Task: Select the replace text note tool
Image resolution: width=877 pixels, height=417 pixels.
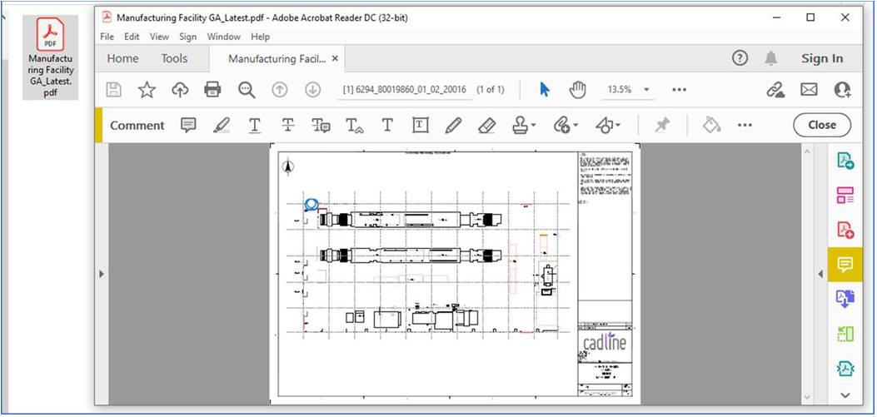Action: click(x=321, y=126)
